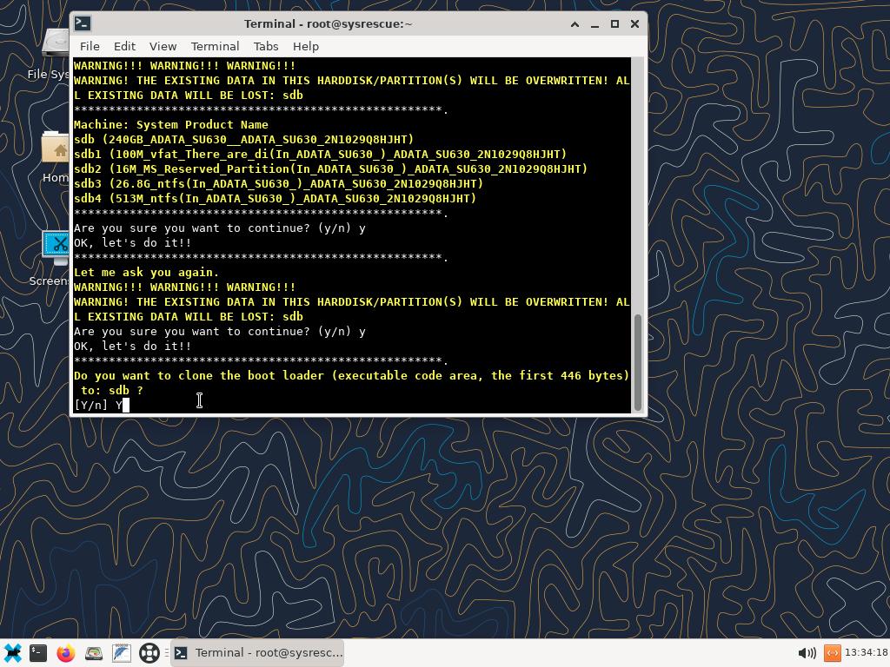Open the File menu in Terminal

pos(90,46)
